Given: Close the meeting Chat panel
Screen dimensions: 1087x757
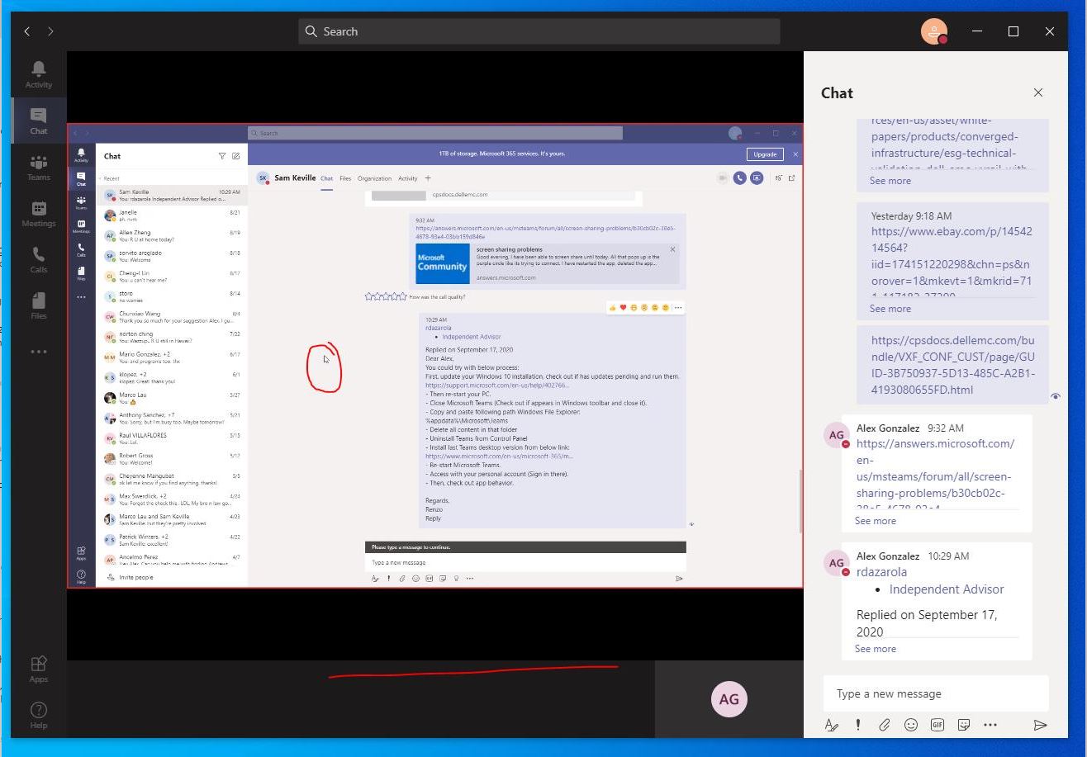Looking at the screenshot, I should coord(1038,92).
